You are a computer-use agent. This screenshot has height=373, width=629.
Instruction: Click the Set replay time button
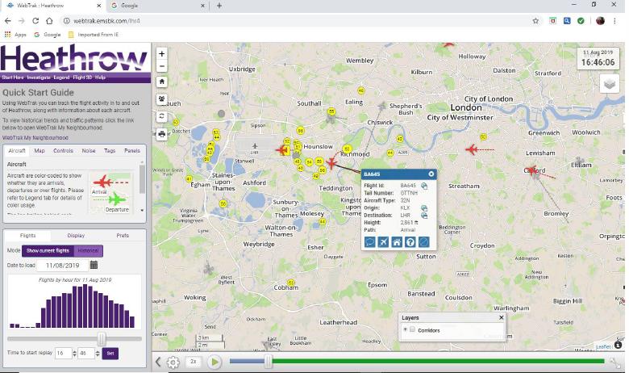point(110,354)
